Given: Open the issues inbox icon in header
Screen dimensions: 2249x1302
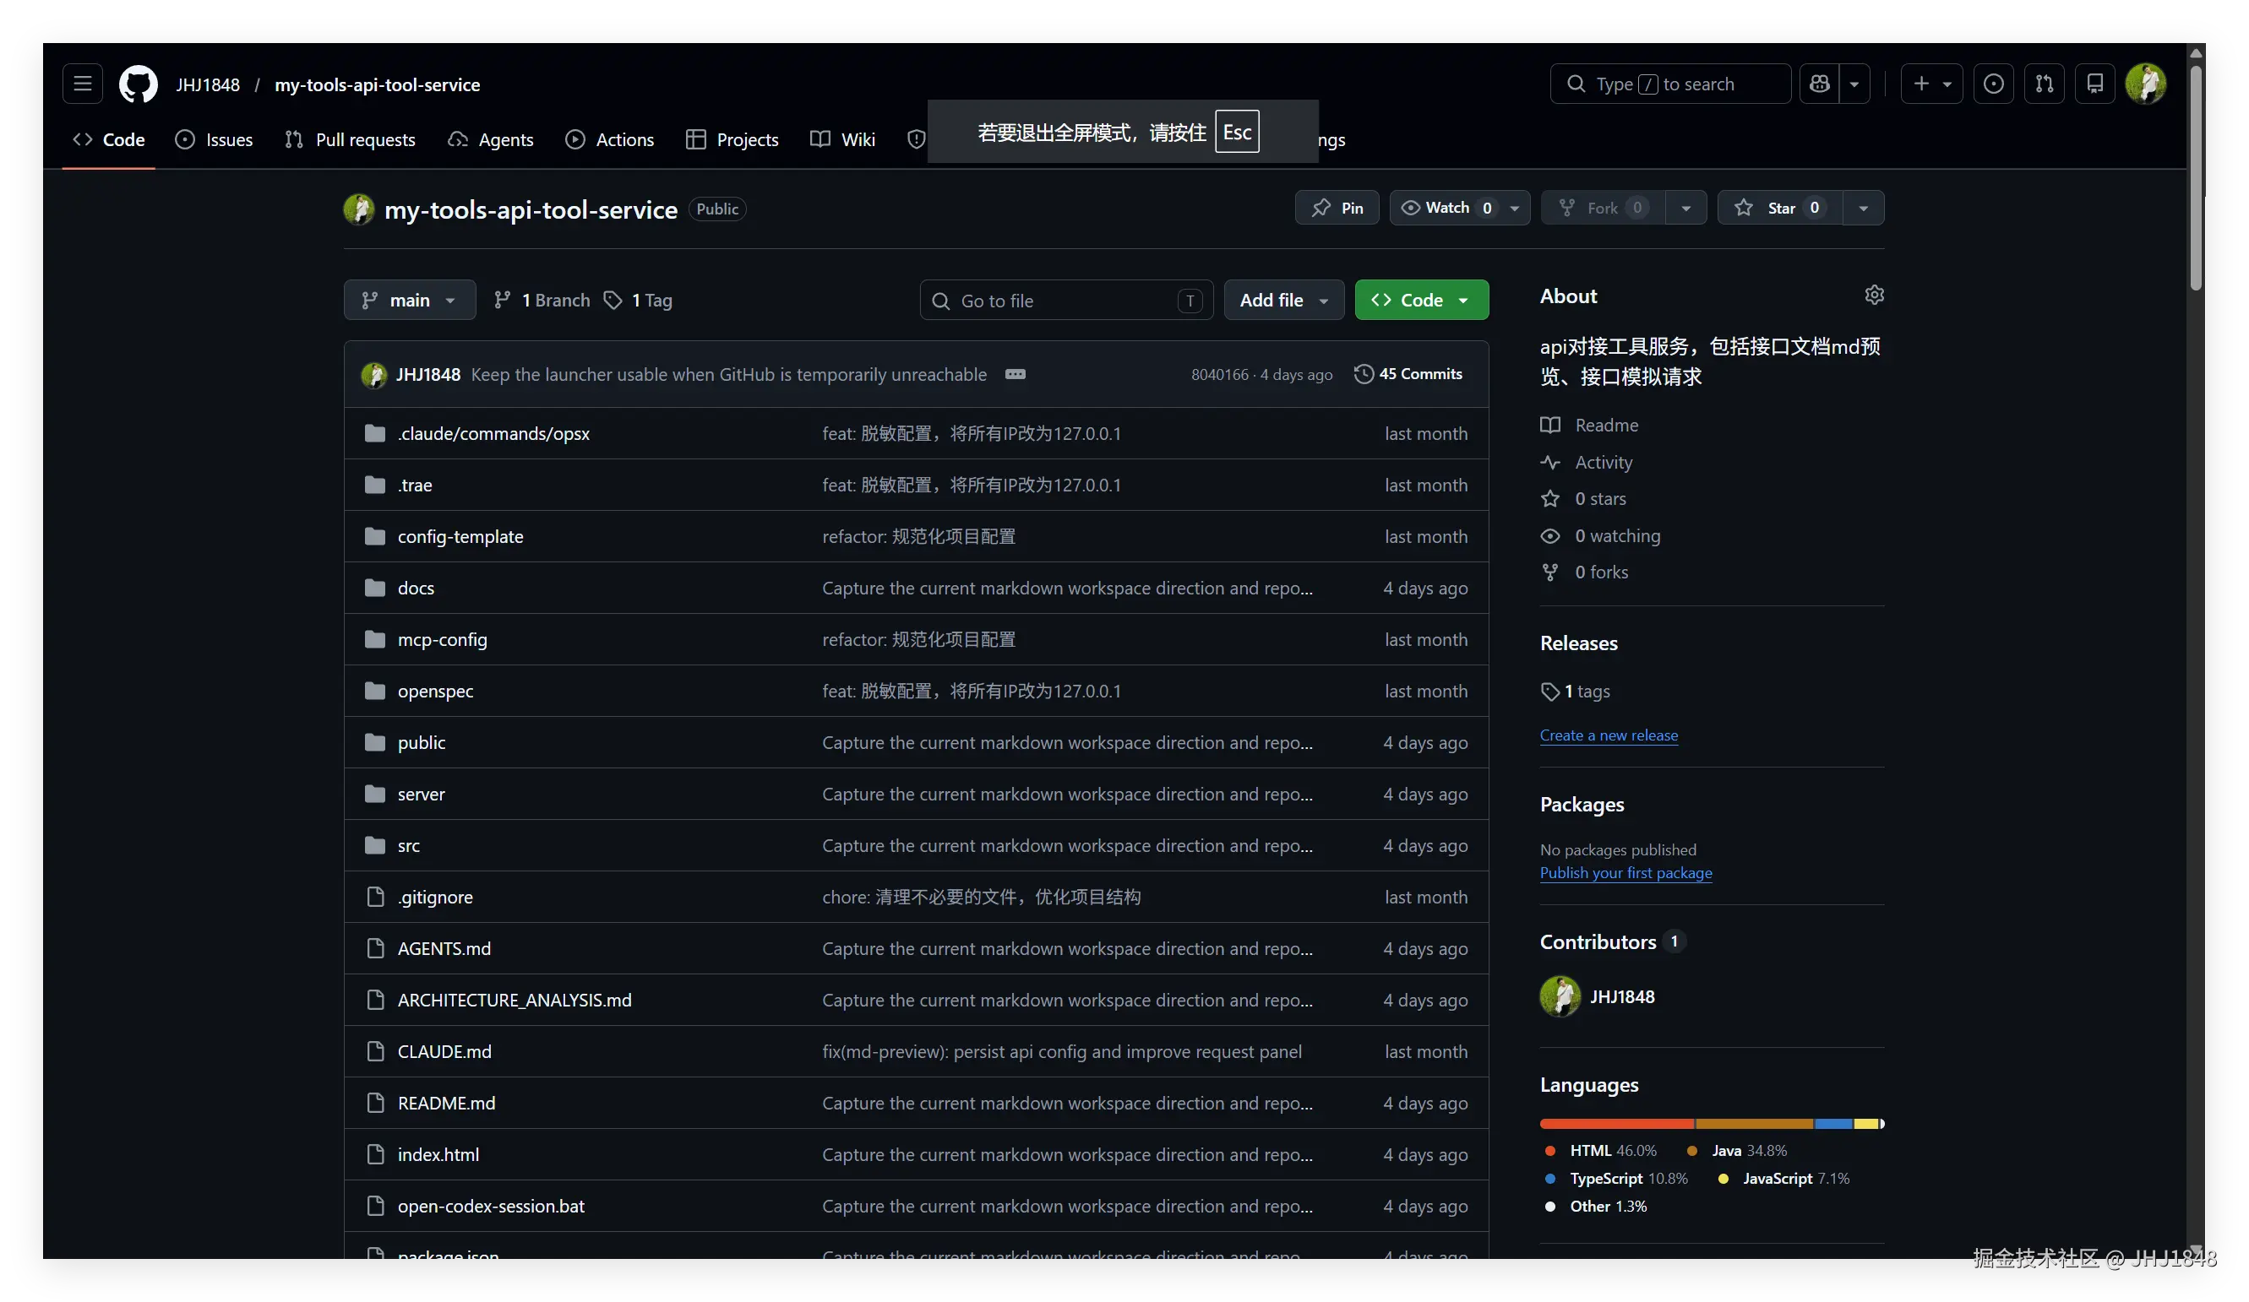Looking at the screenshot, I should click(1993, 84).
